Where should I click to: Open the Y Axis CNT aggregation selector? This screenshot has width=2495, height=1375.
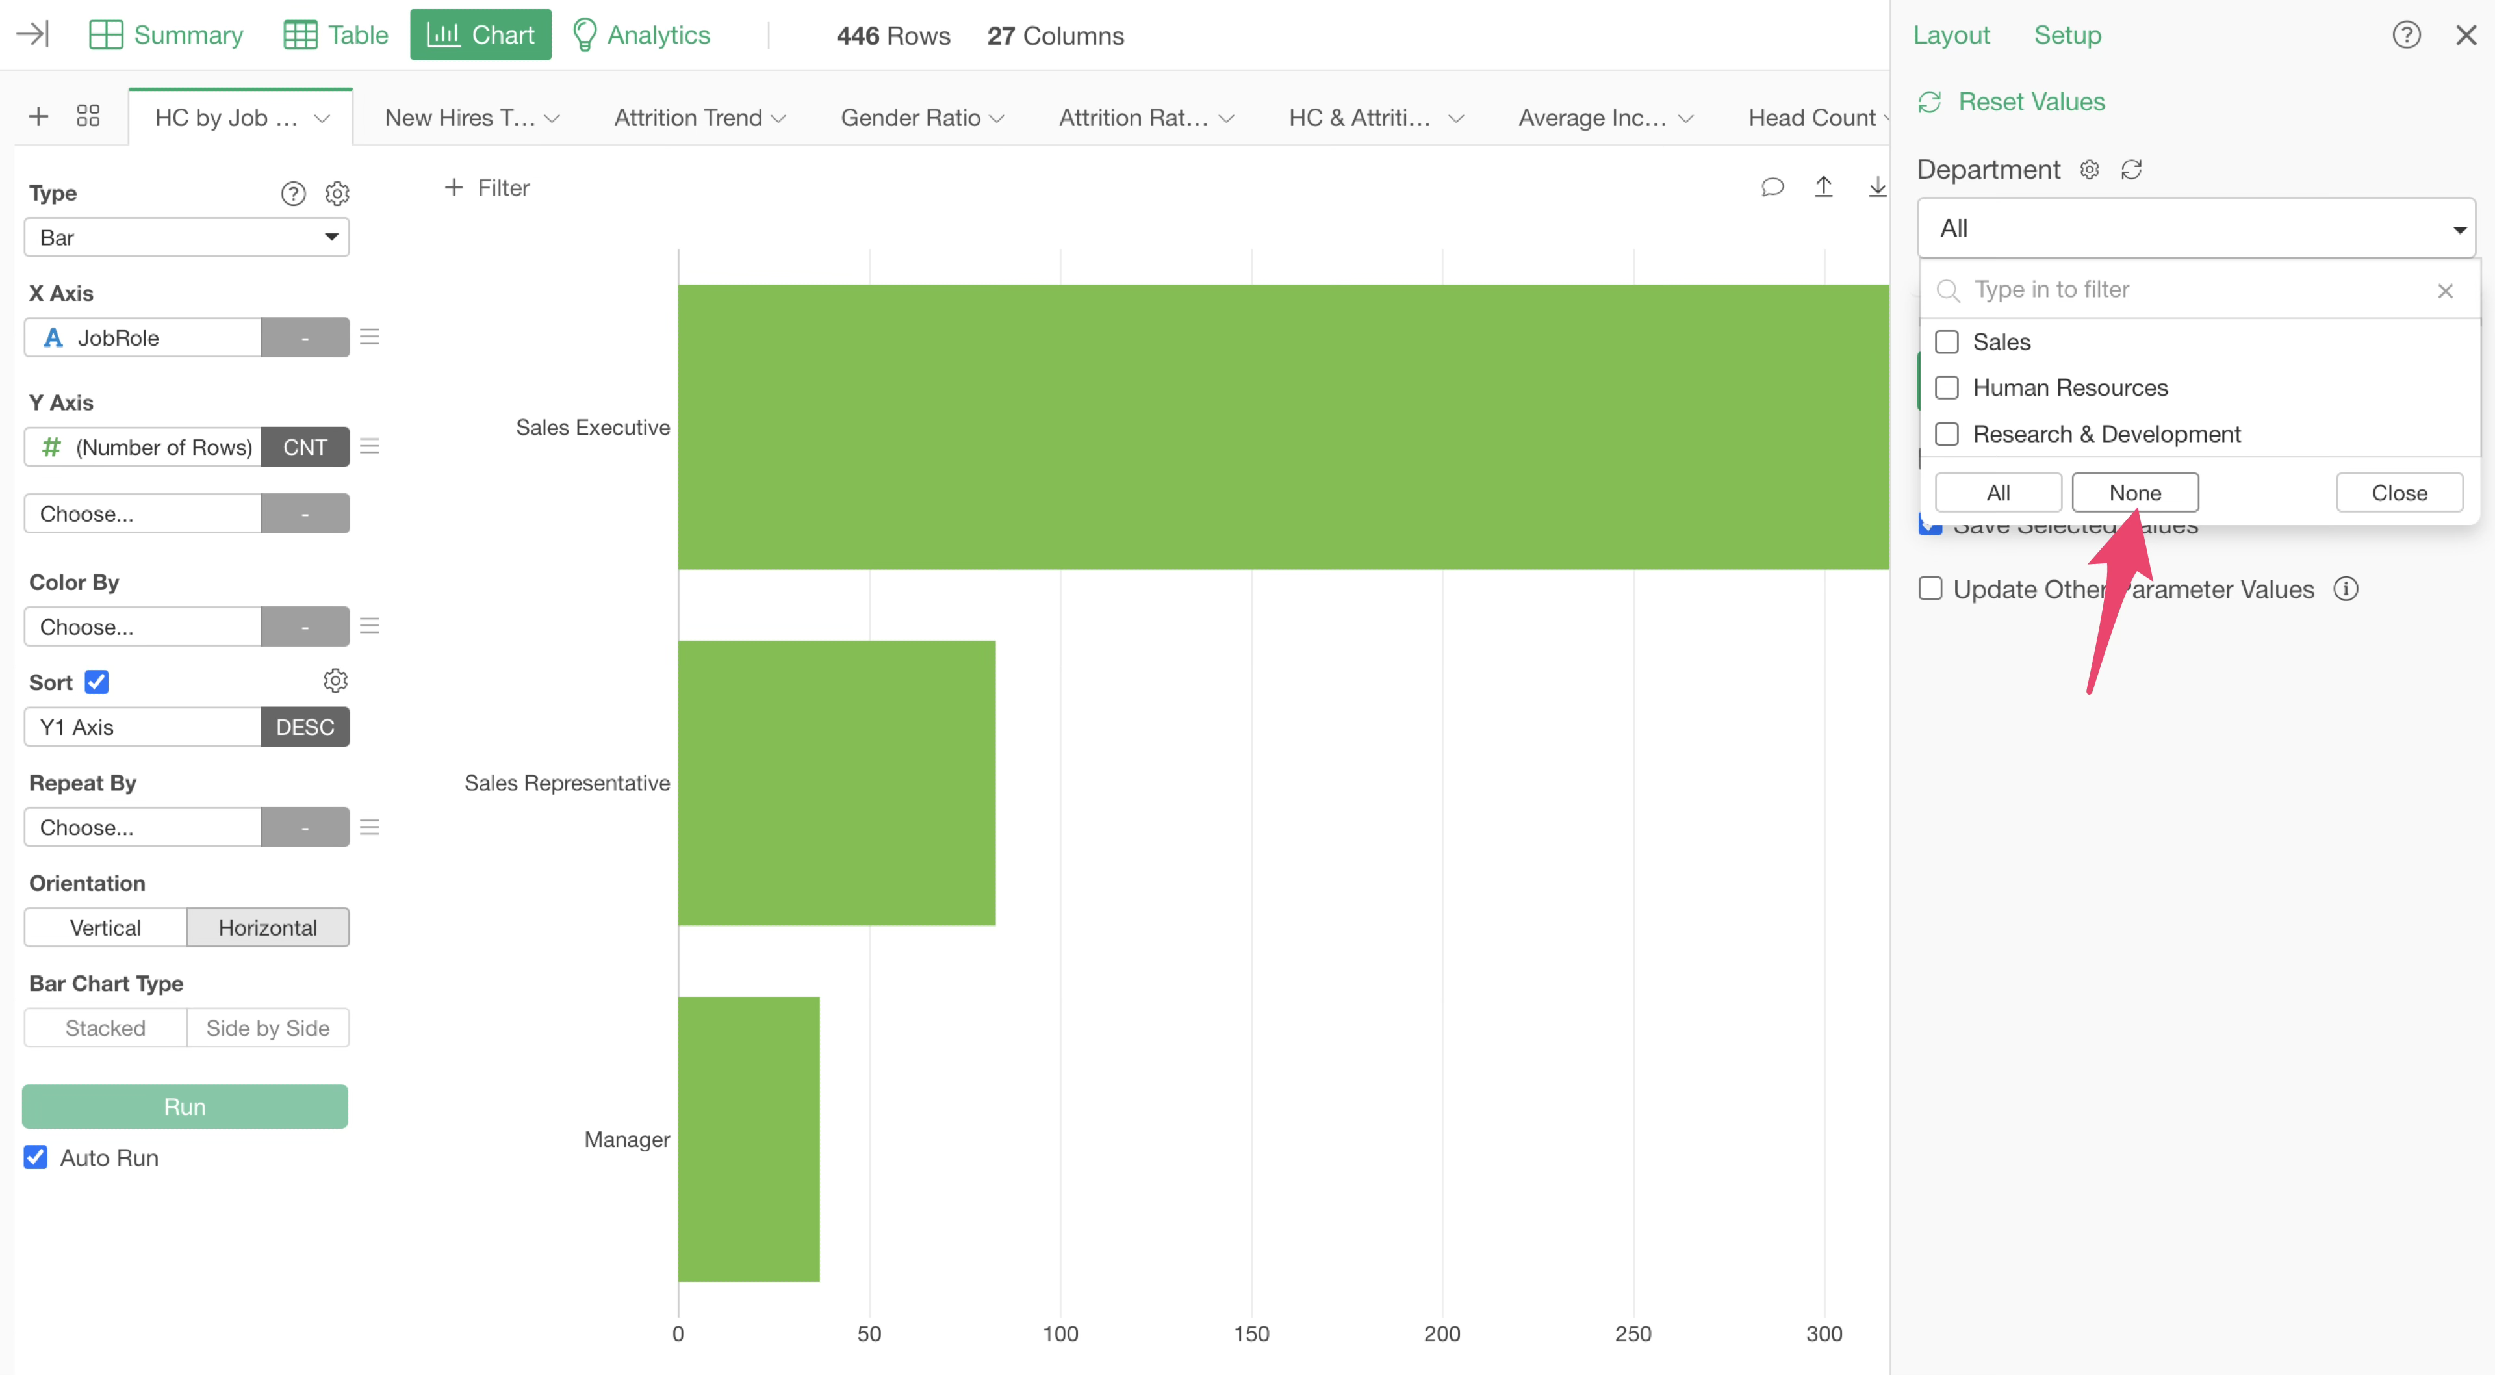click(305, 446)
